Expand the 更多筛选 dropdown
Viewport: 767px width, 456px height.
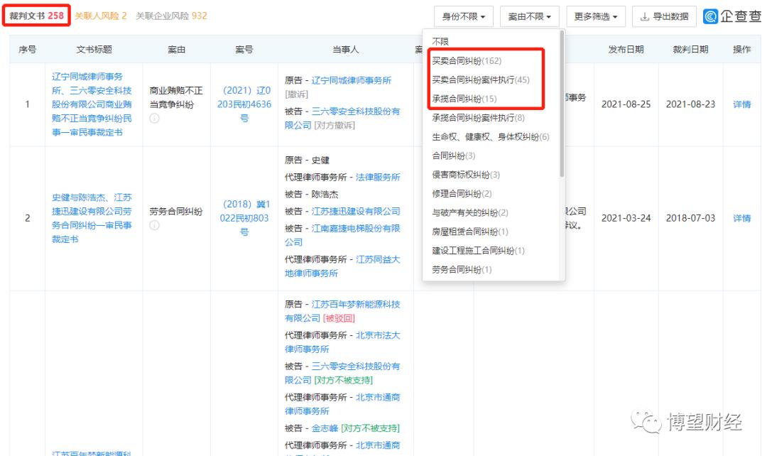[595, 16]
